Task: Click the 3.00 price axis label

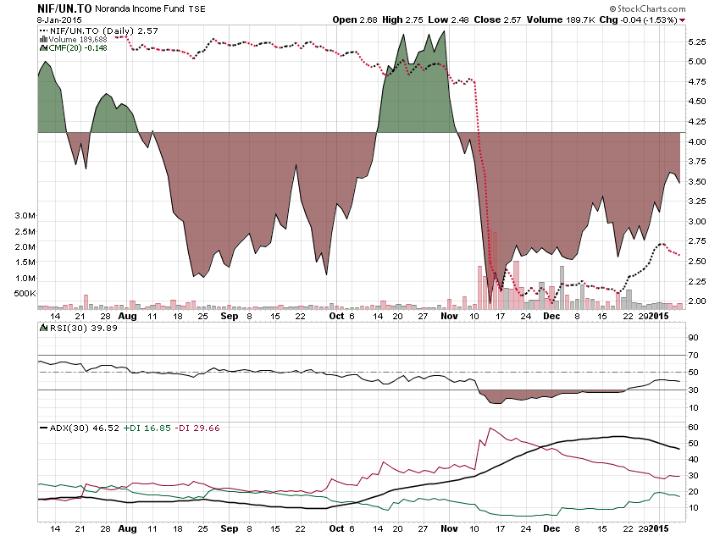Action: [697, 221]
